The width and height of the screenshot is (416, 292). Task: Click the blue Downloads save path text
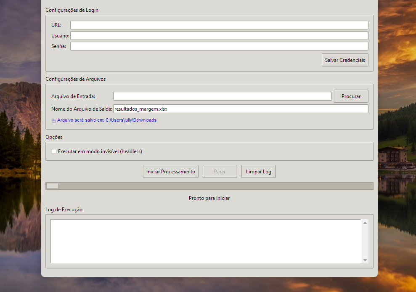pyautogui.click(x=107, y=120)
